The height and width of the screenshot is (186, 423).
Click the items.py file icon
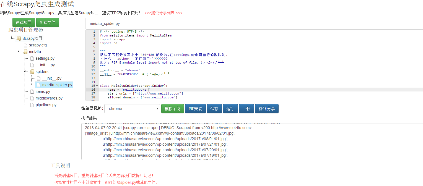coord(32,91)
